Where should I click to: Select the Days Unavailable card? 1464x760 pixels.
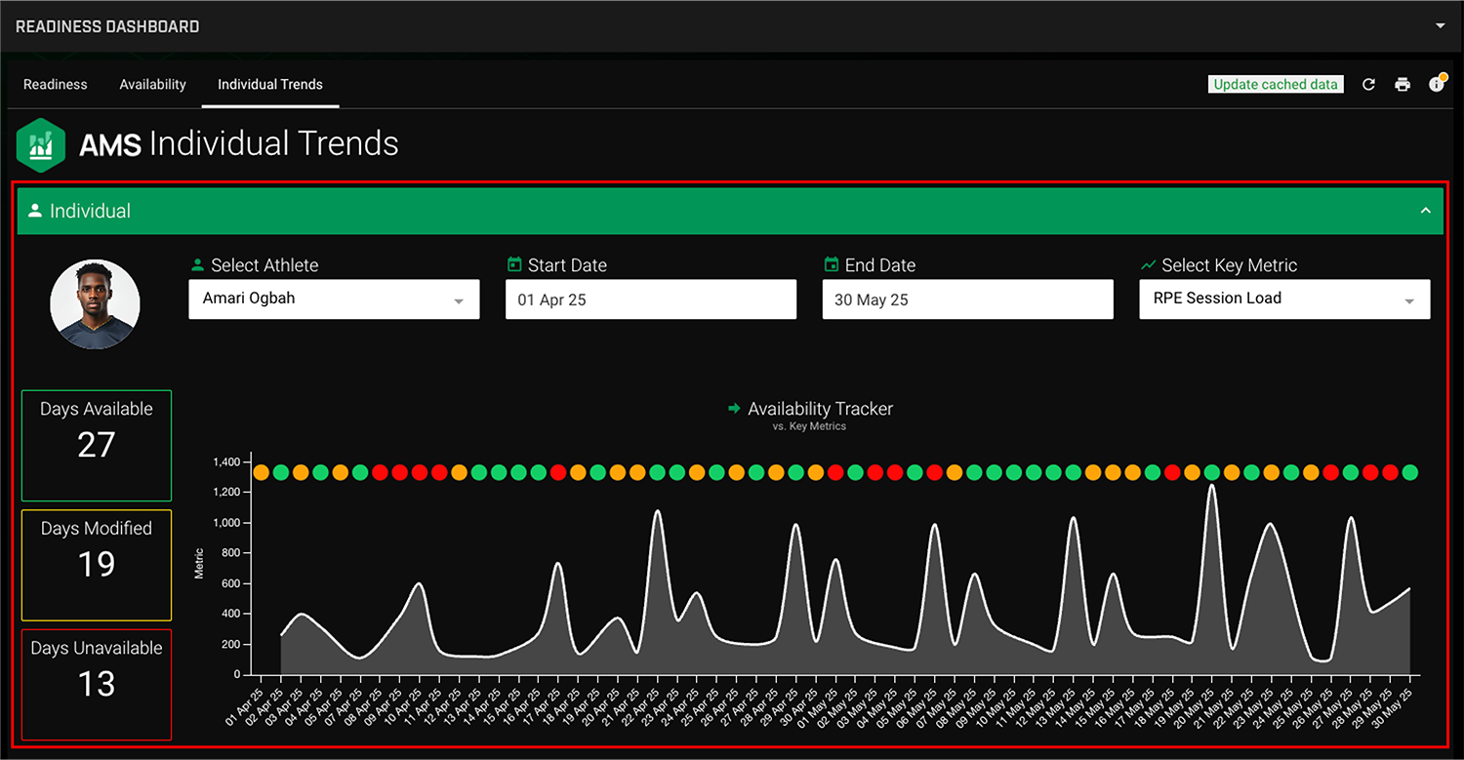coord(96,683)
